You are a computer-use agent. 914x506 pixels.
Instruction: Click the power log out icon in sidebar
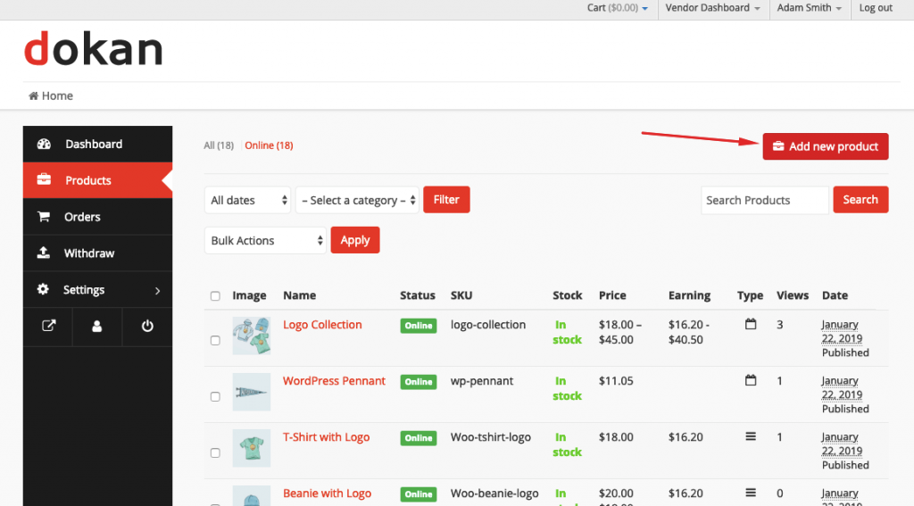coord(147,326)
